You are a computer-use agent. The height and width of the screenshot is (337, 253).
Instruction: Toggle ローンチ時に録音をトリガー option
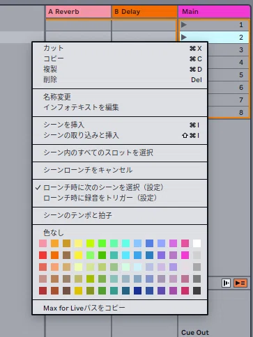click(120, 198)
